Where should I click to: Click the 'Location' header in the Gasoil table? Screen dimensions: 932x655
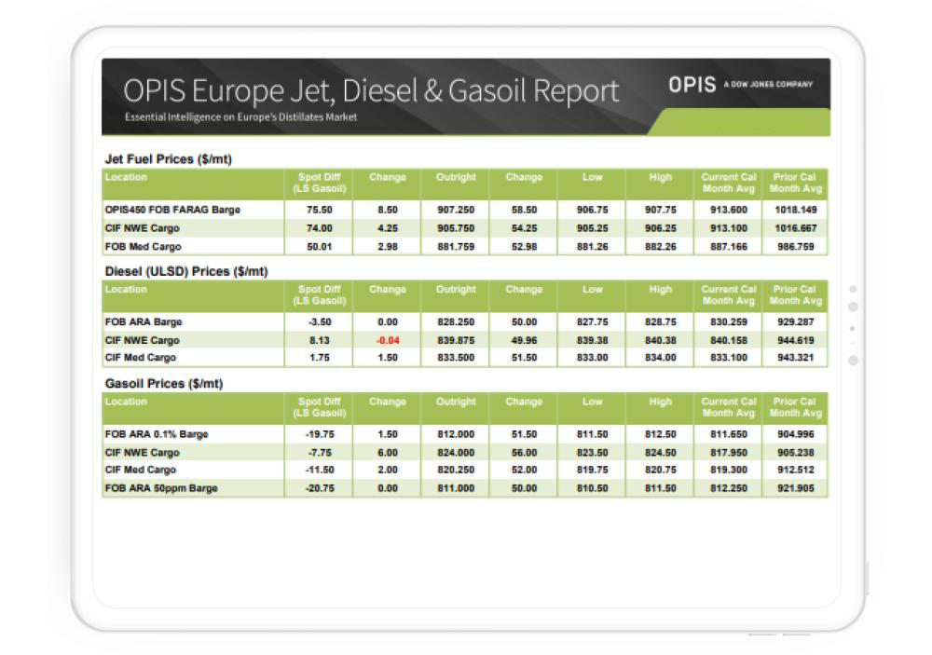(126, 402)
